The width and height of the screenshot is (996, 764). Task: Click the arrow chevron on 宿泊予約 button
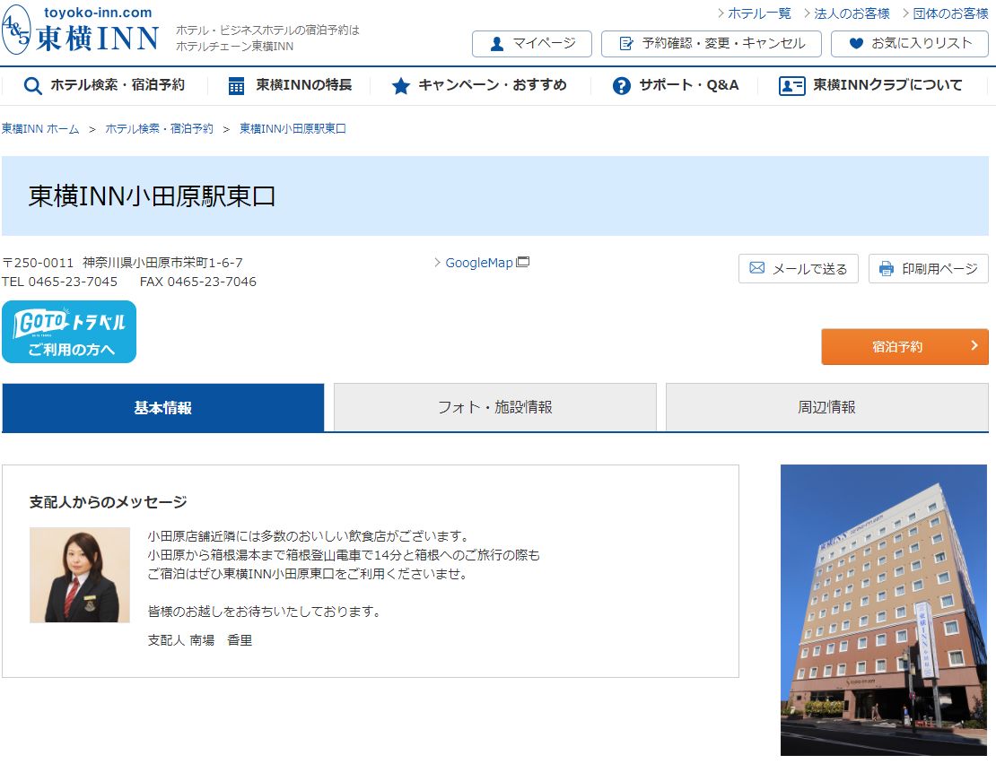point(974,345)
